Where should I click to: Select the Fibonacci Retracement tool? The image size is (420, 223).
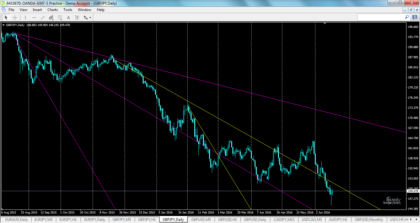click(60, 17)
